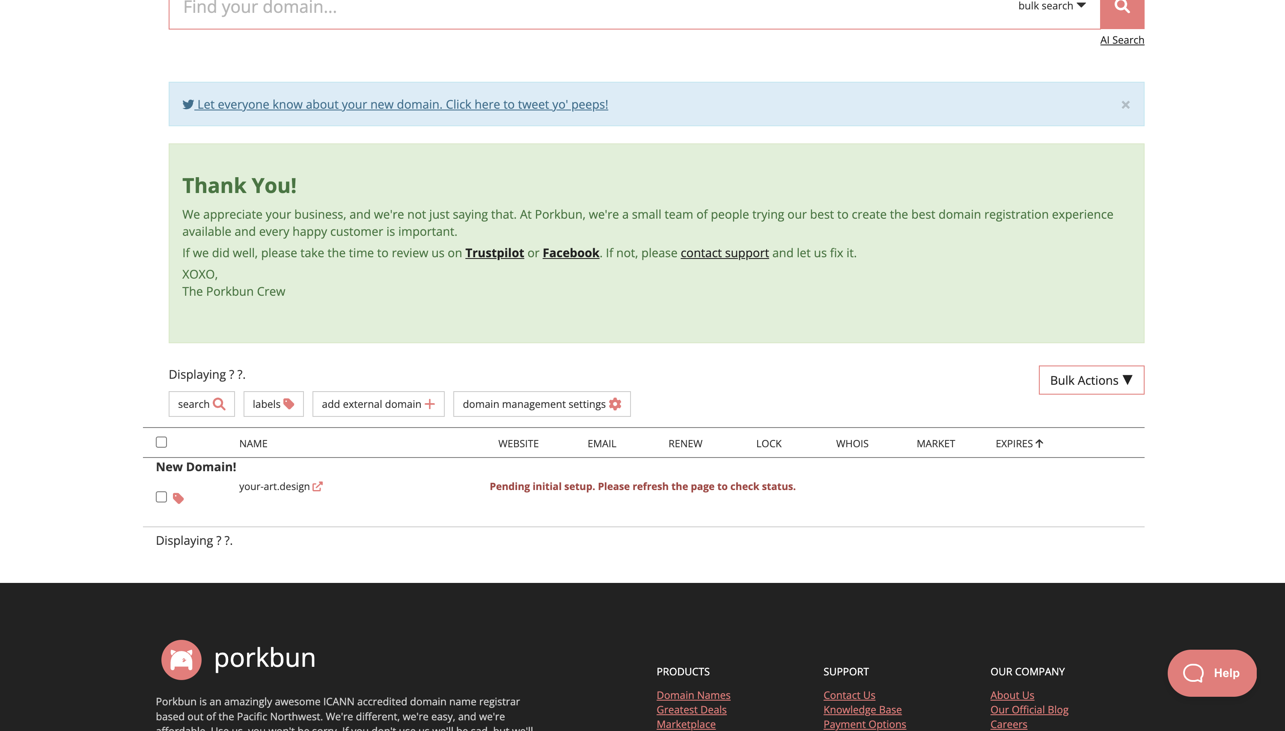Image resolution: width=1285 pixels, height=731 pixels.
Task: Click the Knowledge Base footer link
Action: pyautogui.click(x=862, y=710)
